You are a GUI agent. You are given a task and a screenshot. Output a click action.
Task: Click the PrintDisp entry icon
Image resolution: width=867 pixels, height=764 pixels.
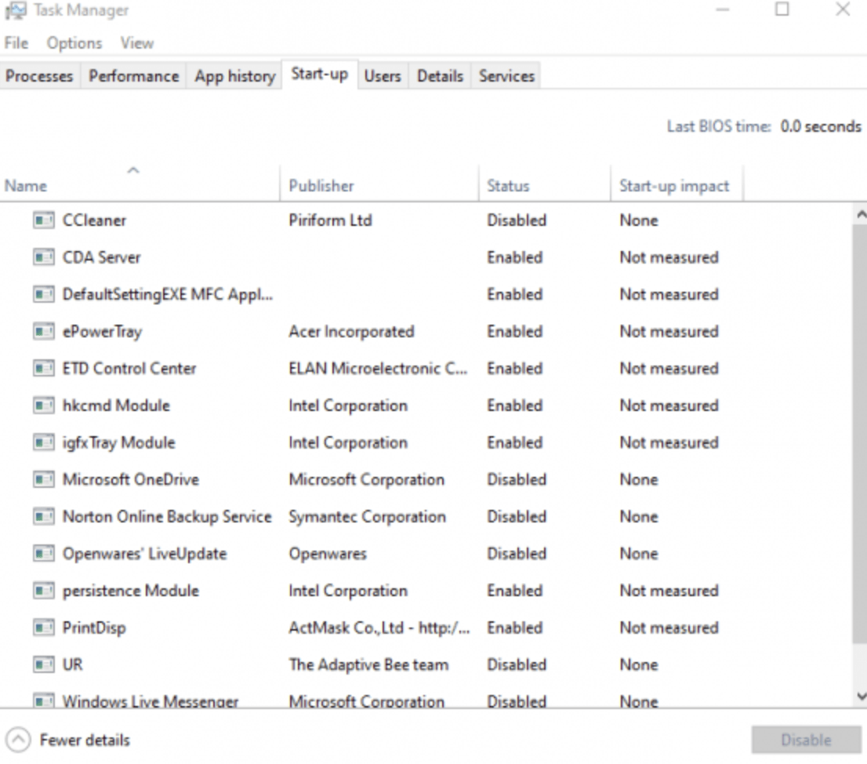click(x=43, y=628)
